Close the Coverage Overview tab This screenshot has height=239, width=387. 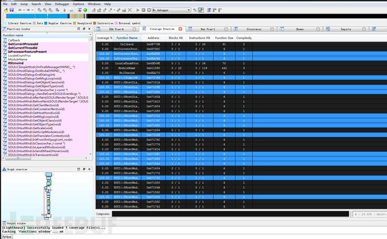[180, 29]
